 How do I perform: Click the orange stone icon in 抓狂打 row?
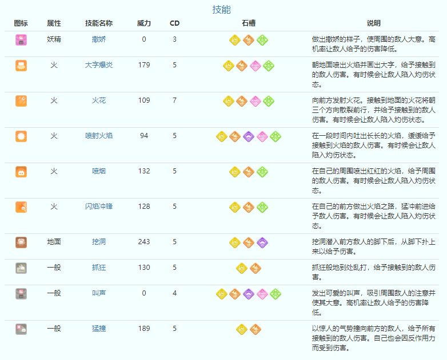tap(255, 268)
